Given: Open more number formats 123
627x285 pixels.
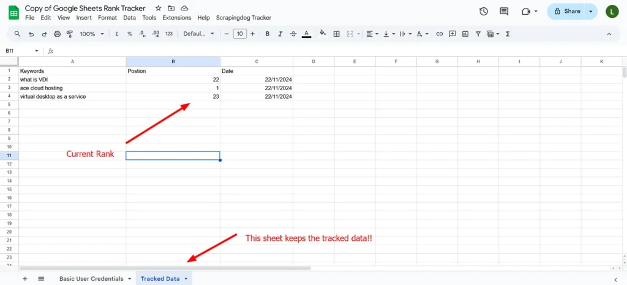Looking at the screenshot, I should coord(169,34).
